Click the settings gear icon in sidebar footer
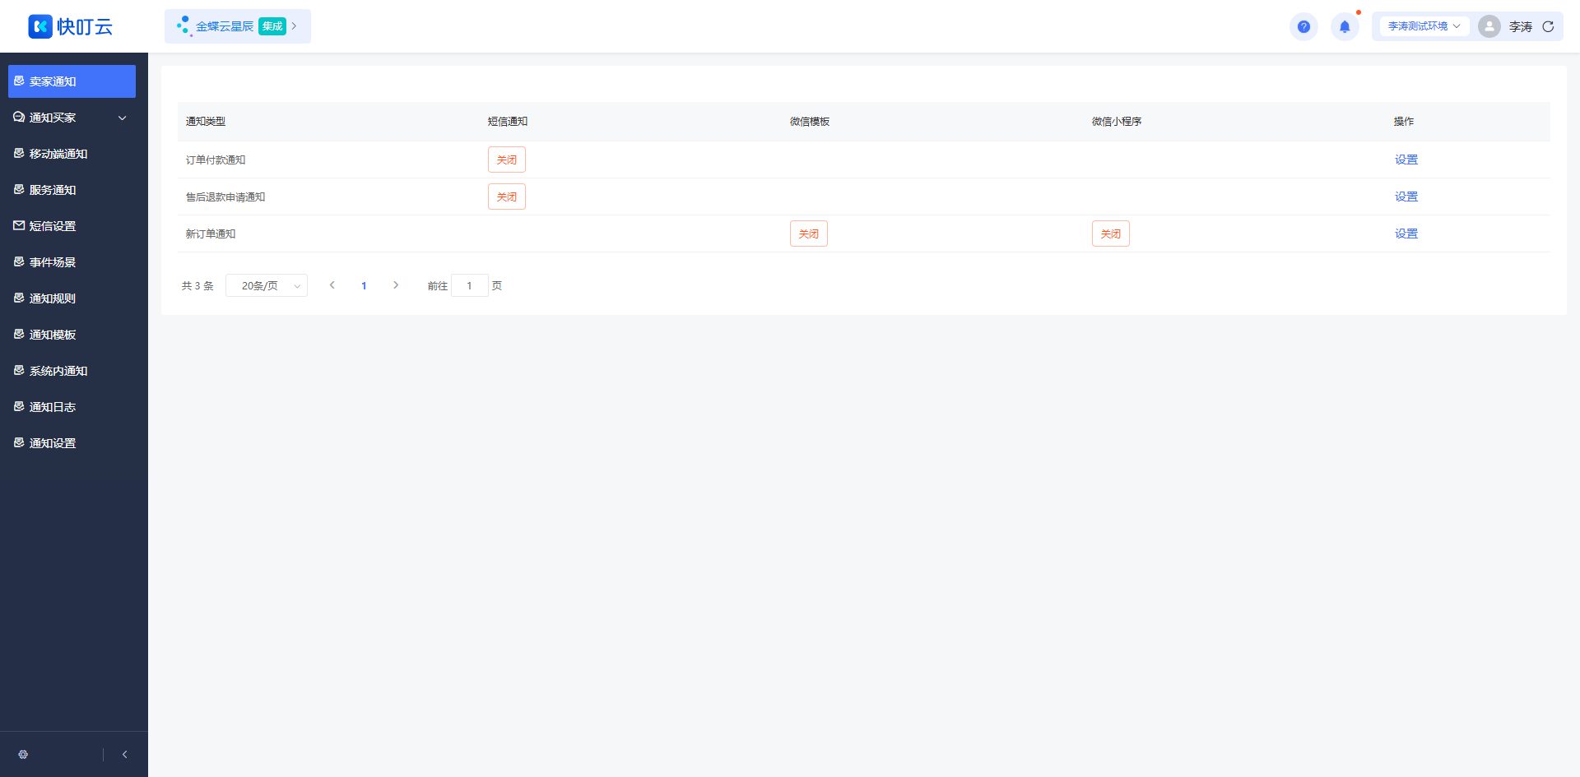Image resolution: width=1580 pixels, height=777 pixels. 23,754
